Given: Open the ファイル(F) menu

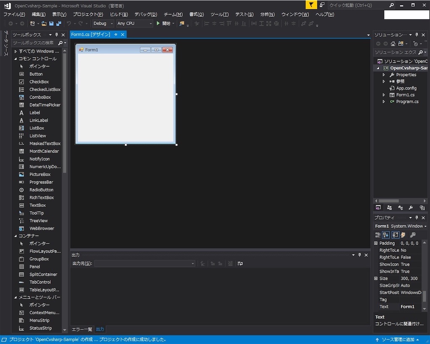Looking at the screenshot, I should pos(14,15).
